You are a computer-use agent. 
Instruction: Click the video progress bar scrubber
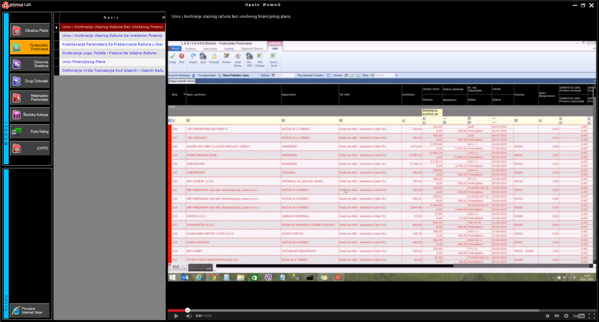pyautogui.click(x=187, y=310)
